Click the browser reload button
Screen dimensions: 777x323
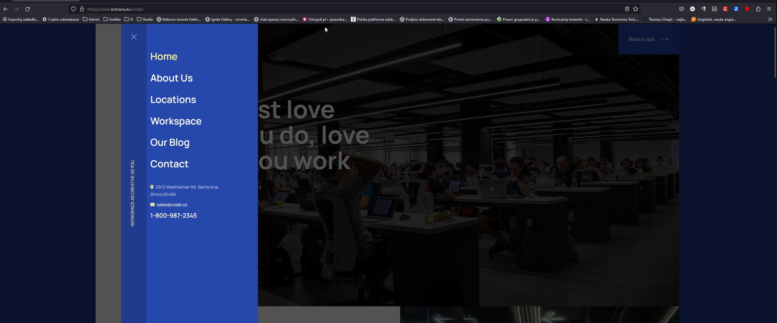(x=27, y=9)
